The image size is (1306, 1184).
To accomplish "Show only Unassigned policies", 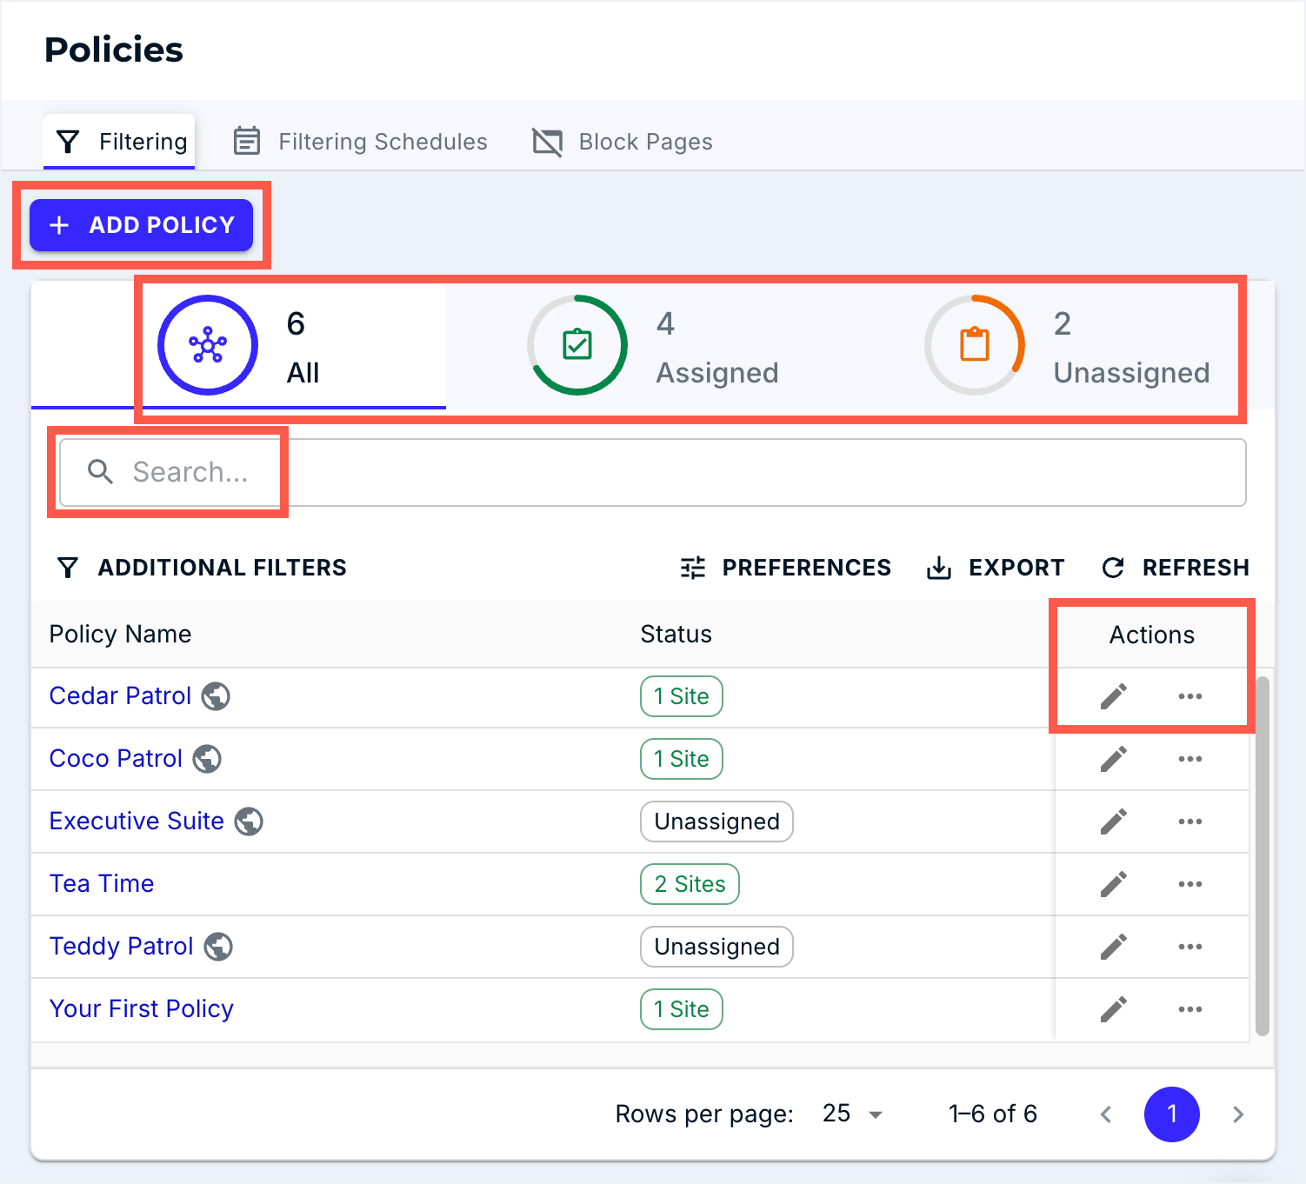I will pyautogui.click(x=1068, y=347).
